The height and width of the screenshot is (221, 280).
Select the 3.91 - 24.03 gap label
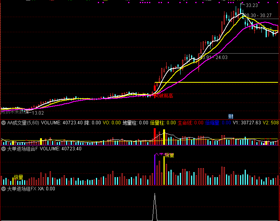[214, 57]
